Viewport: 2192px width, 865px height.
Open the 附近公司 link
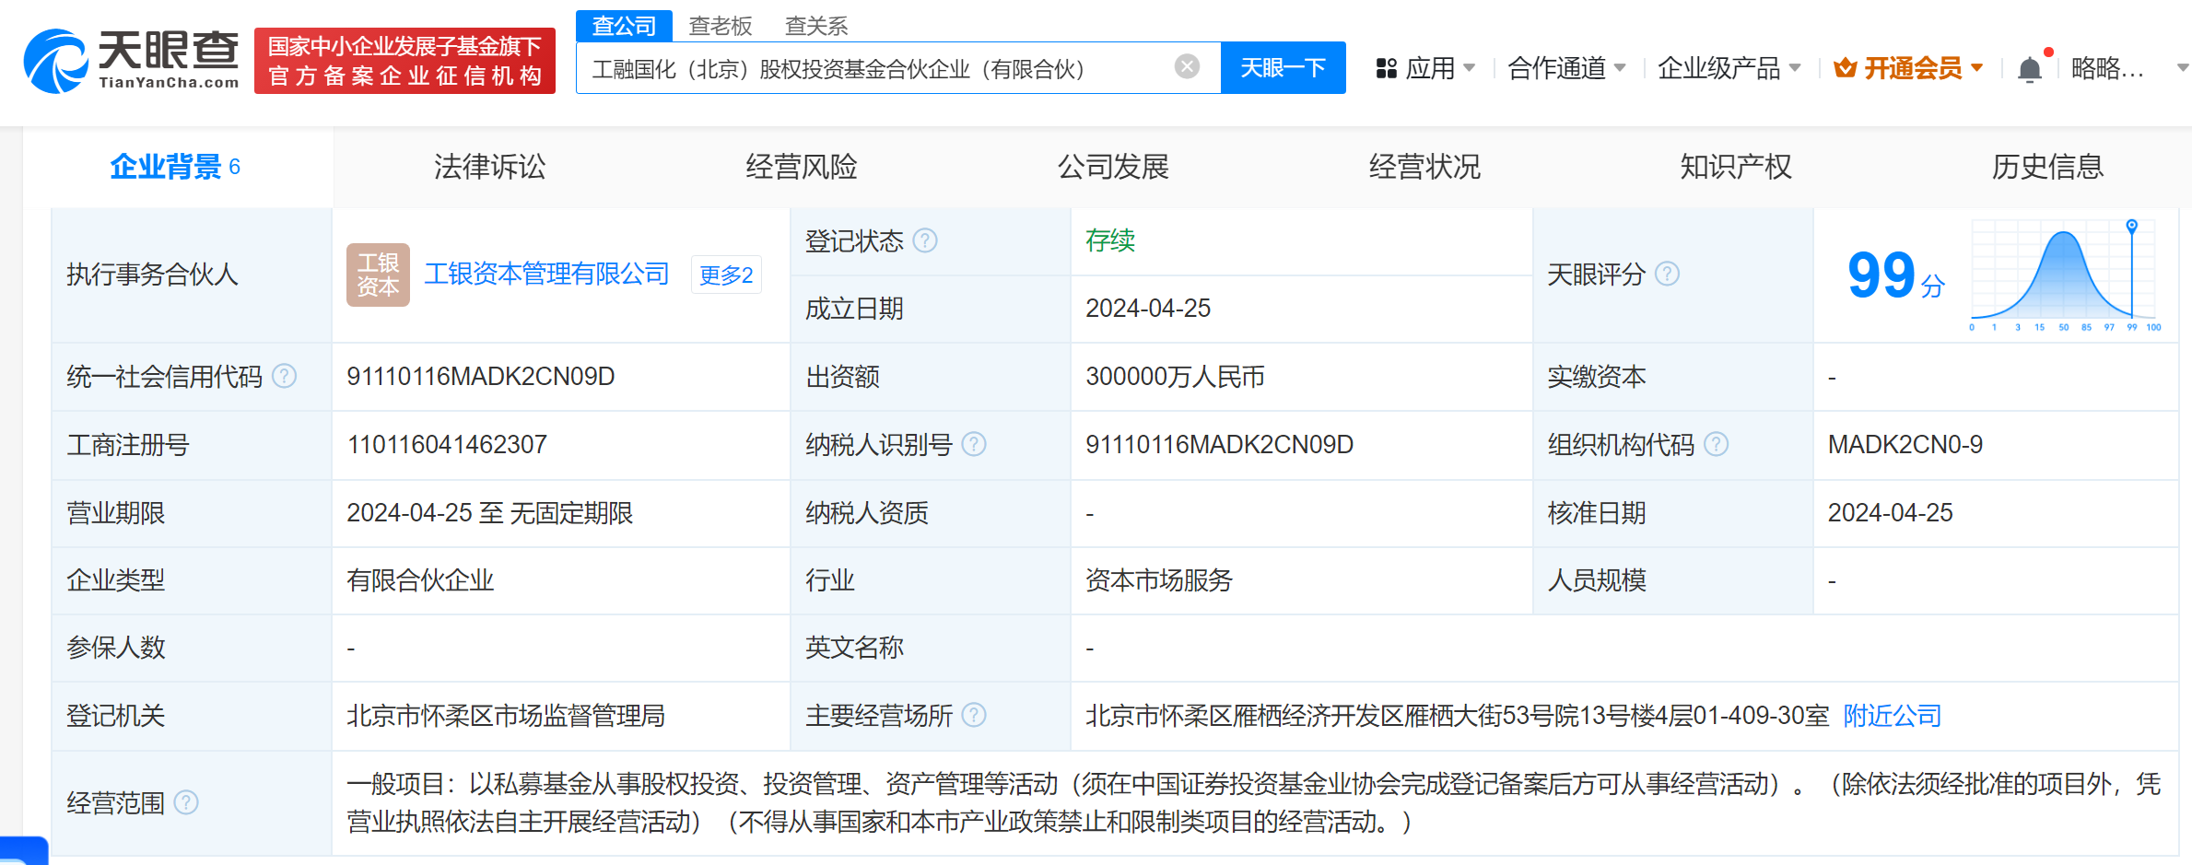1893,716
